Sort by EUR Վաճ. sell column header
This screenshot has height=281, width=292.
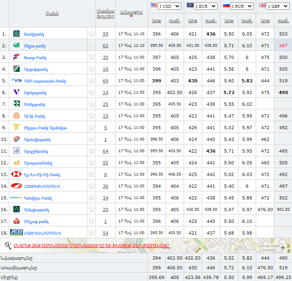[211, 21]
